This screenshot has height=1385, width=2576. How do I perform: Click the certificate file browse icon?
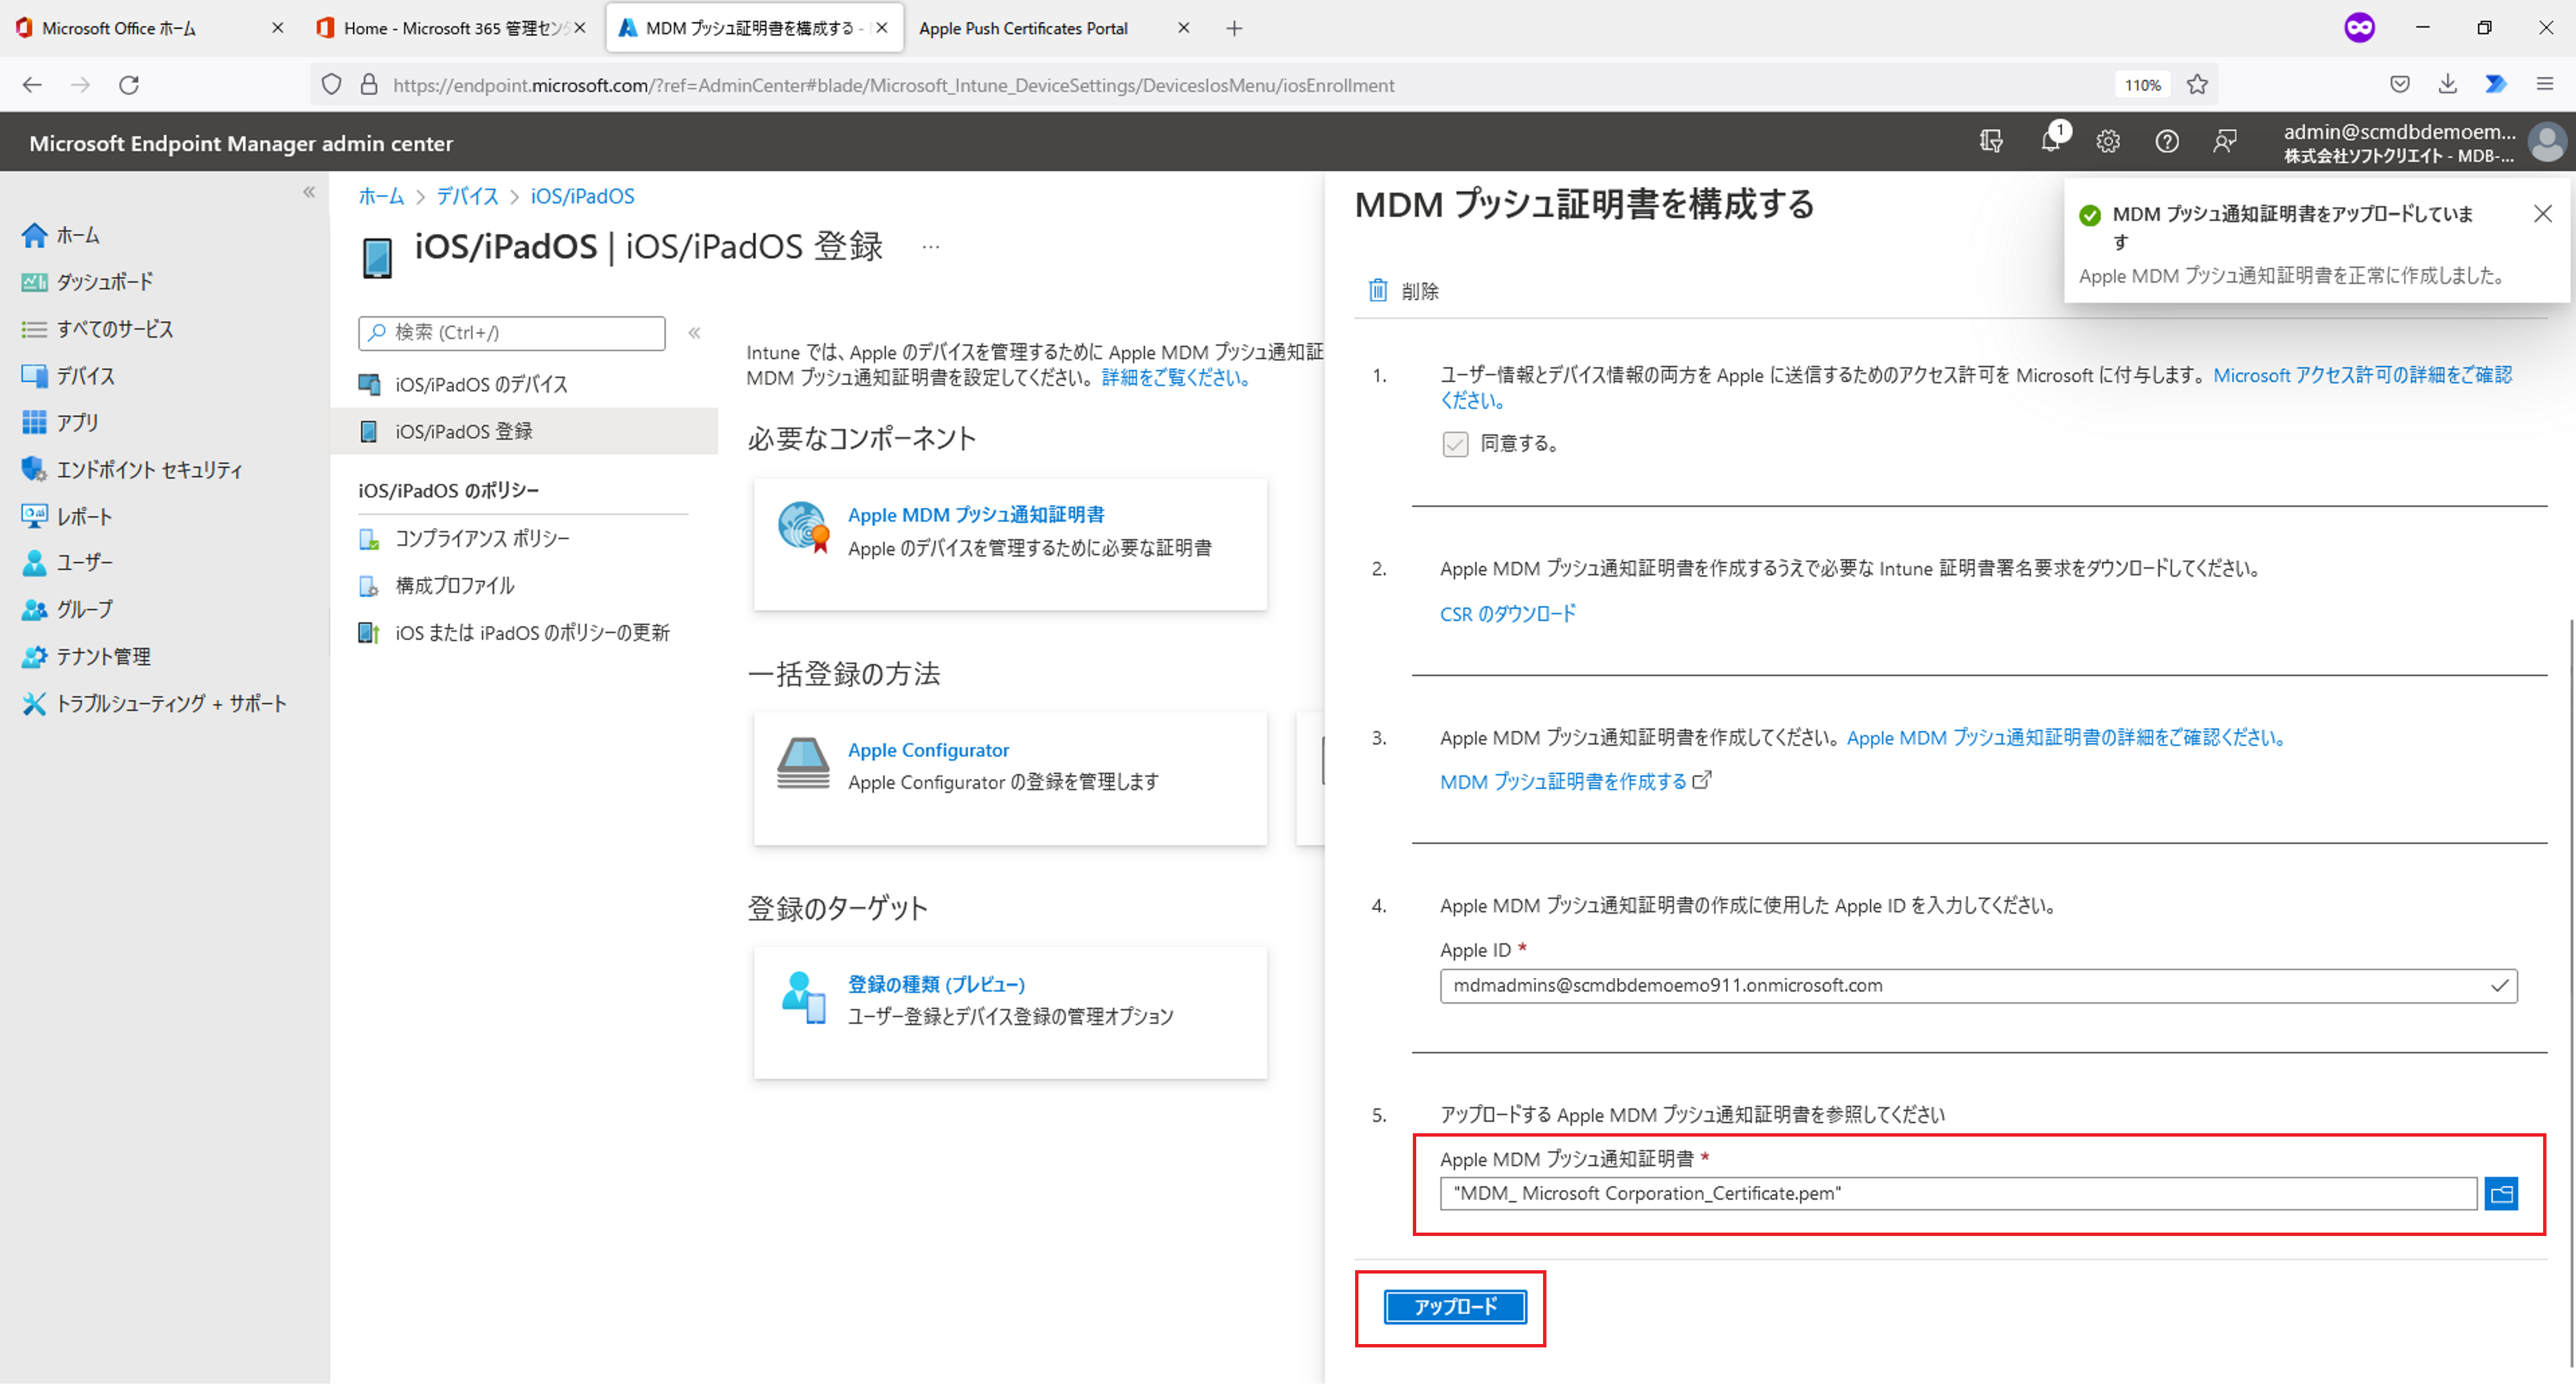[x=2501, y=1193]
